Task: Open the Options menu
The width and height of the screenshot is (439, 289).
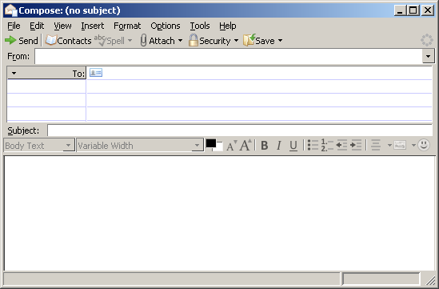Action: tap(166, 26)
